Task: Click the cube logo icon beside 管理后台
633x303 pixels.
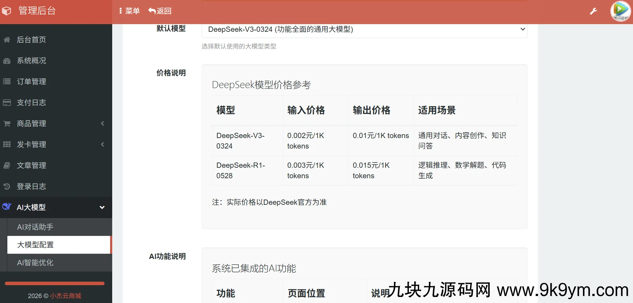Action: (7, 11)
